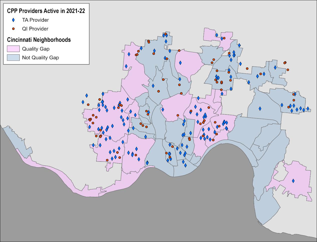Viewport: 317px width, 242px height.
Task: Select the 'Quality Gap' legend label
Action: click(36, 49)
